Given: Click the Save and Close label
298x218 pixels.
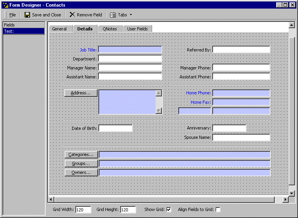Looking at the screenshot, I should 46,15.
